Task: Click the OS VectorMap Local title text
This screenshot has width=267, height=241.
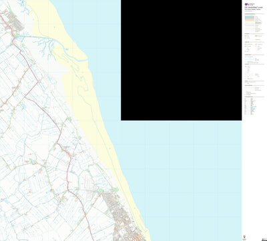Action: pos(254,7)
